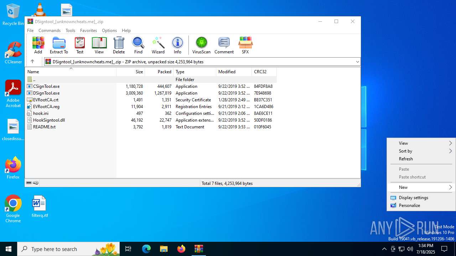The height and width of the screenshot is (256, 456).
Task: Open the notification center icon
Action: coord(444,249)
